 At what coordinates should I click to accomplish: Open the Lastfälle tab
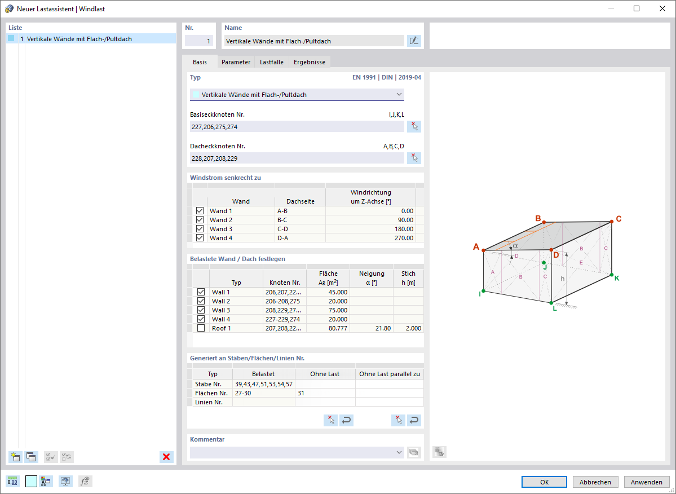[272, 62]
